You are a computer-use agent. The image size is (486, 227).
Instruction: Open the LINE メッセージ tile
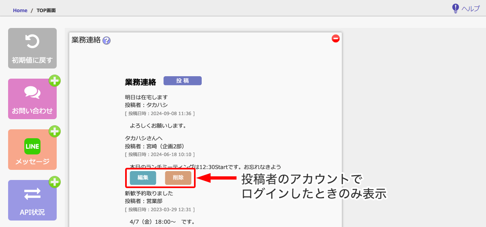32,150
